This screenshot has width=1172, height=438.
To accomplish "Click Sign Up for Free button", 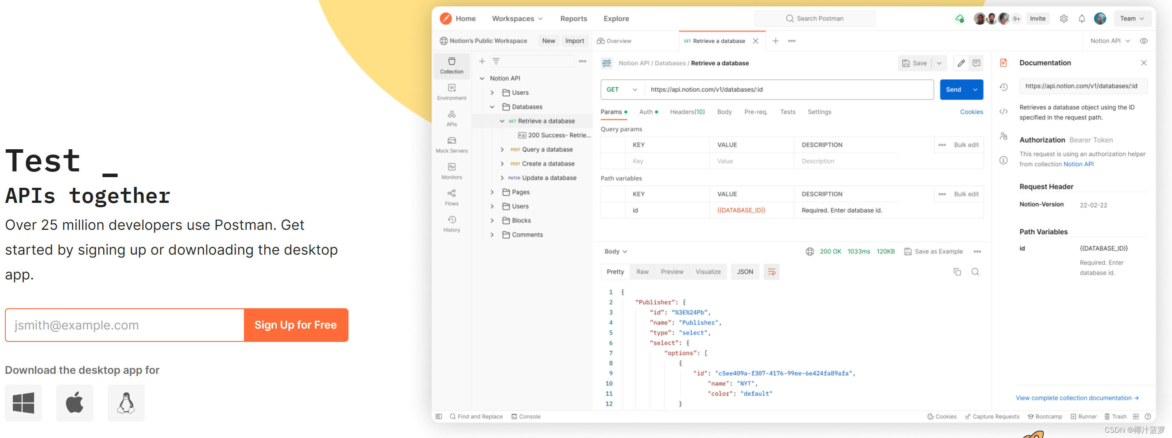I will pyautogui.click(x=296, y=325).
